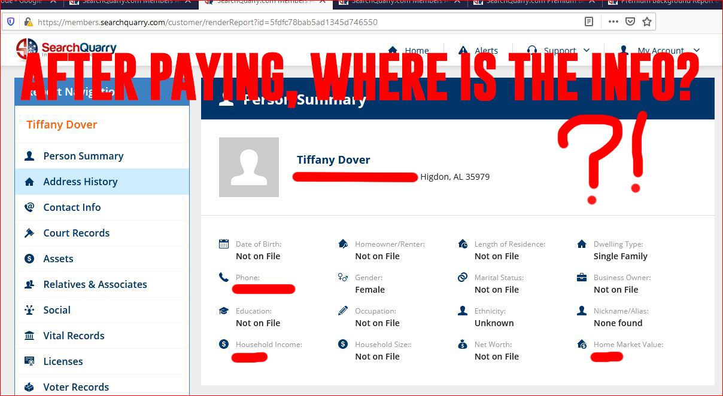Viewport: 723px width, 396px height.
Task: Save the page to Pocket
Action: (x=630, y=22)
